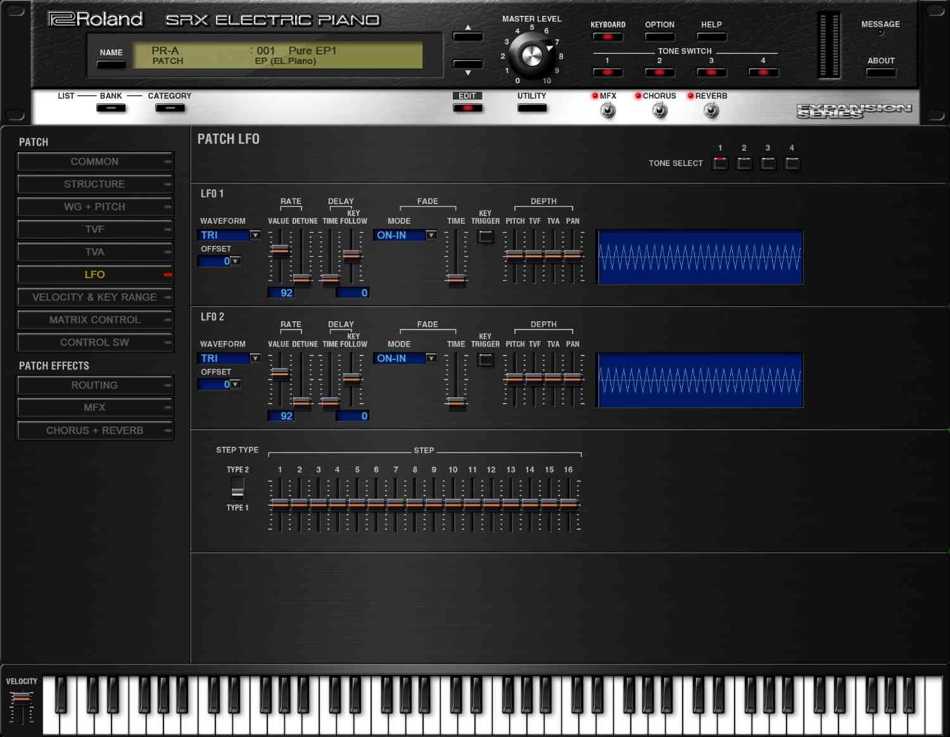Open the OPTION panel
The width and height of the screenshot is (950, 737).
tap(659, 37)
